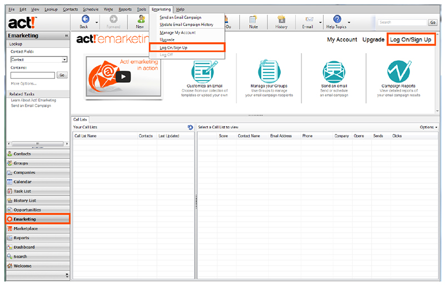
Task: Click Log On/Sign Up link at top right
Action: 411,39
